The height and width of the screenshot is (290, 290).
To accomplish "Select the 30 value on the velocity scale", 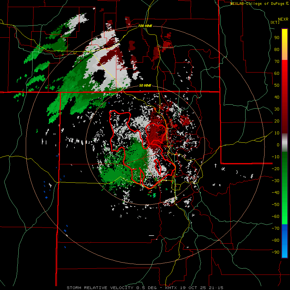I will point(277,109).
